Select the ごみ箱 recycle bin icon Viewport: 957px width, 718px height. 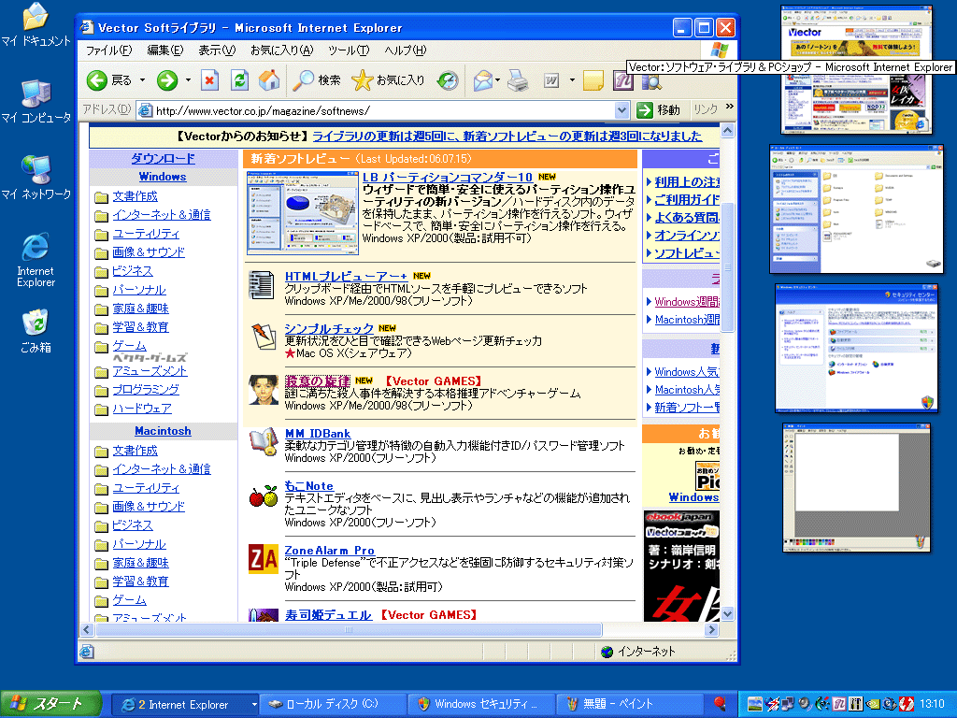[36, 332]
